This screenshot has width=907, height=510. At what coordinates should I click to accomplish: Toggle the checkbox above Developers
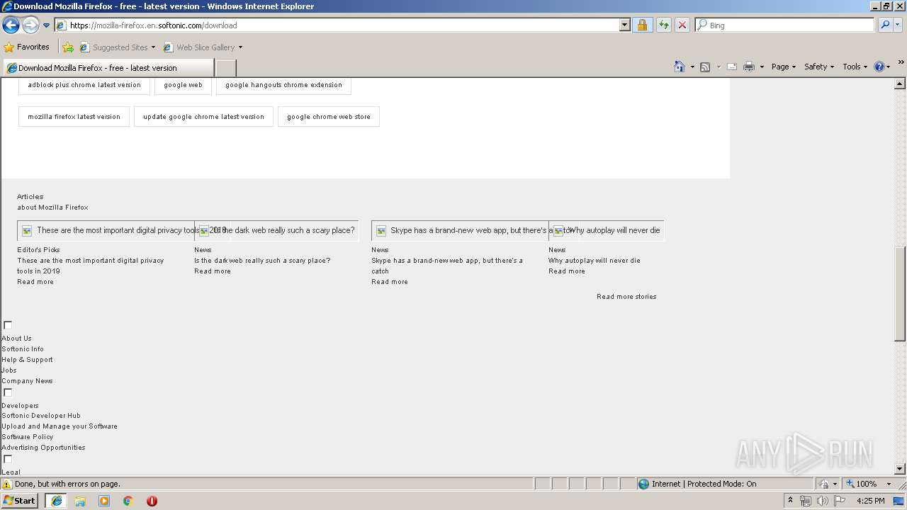[8, 392]
